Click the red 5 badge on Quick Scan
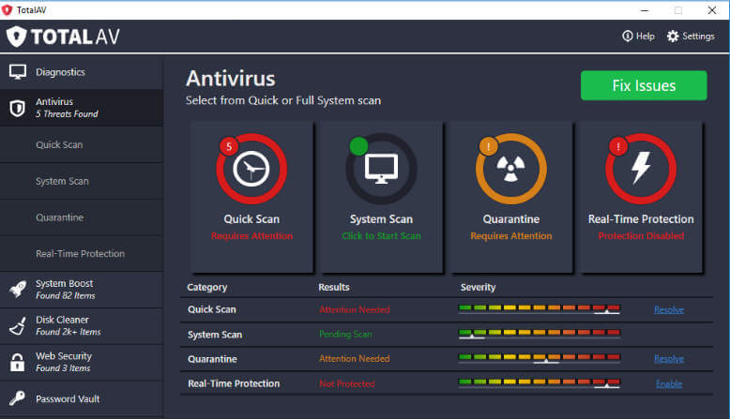This screenshot has width=730, height=419. coord(229,146)
